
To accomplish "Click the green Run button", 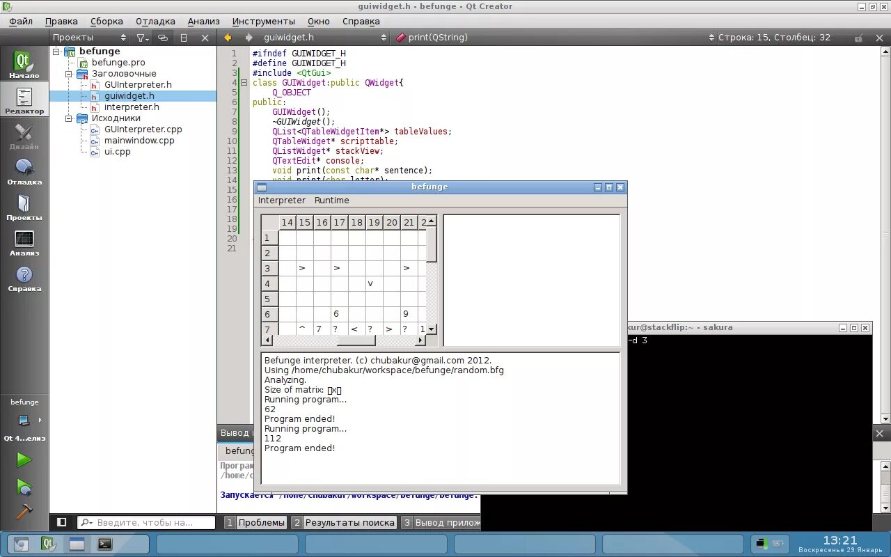I will pos(24,460).
